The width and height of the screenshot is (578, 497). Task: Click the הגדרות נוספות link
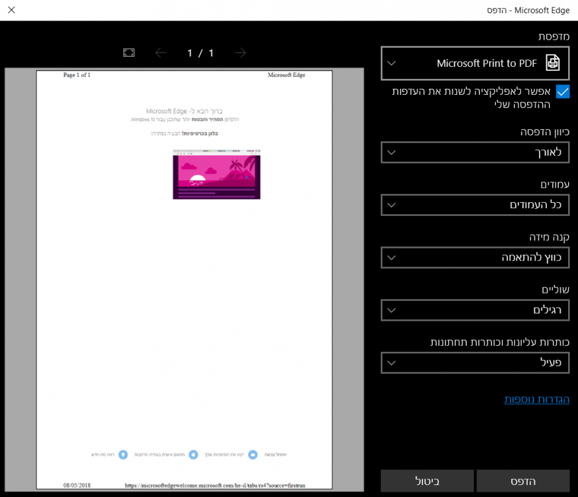point(537,400)
